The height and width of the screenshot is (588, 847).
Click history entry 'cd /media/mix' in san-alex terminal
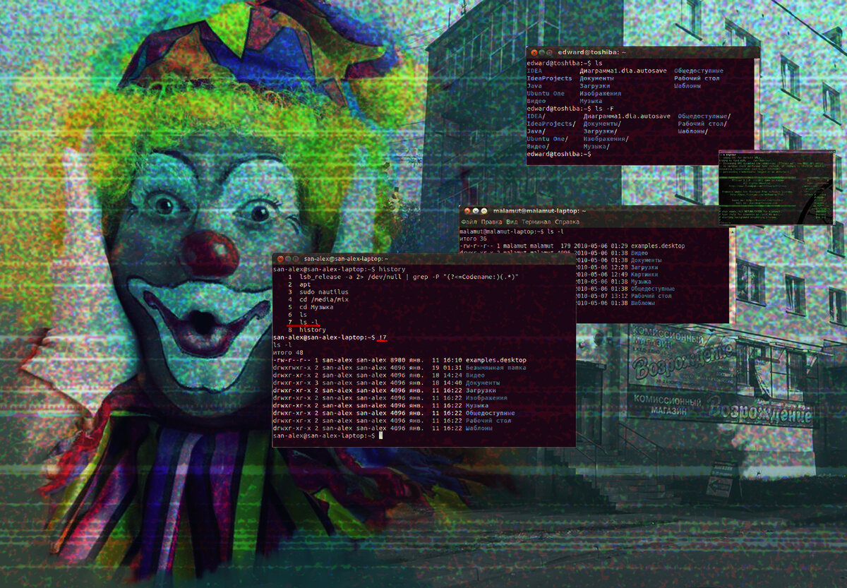point(324,299)
